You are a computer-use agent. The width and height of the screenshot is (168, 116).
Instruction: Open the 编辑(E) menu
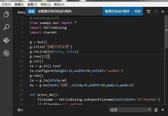tap(19, 5)
